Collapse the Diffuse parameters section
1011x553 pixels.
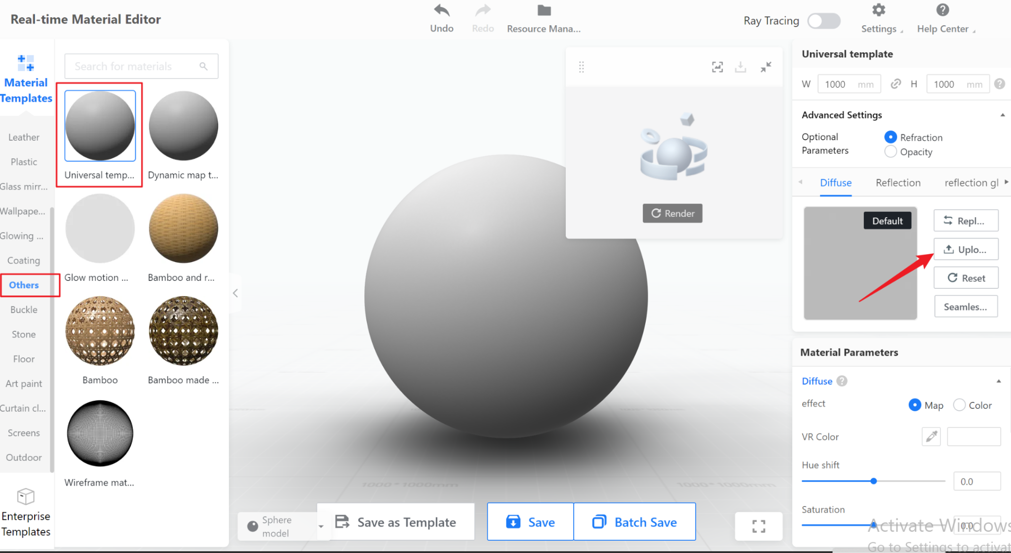(998, 381)
